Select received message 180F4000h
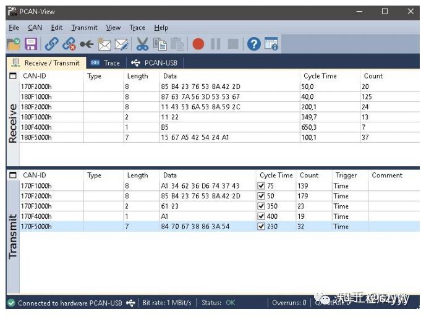 [219, 127]
